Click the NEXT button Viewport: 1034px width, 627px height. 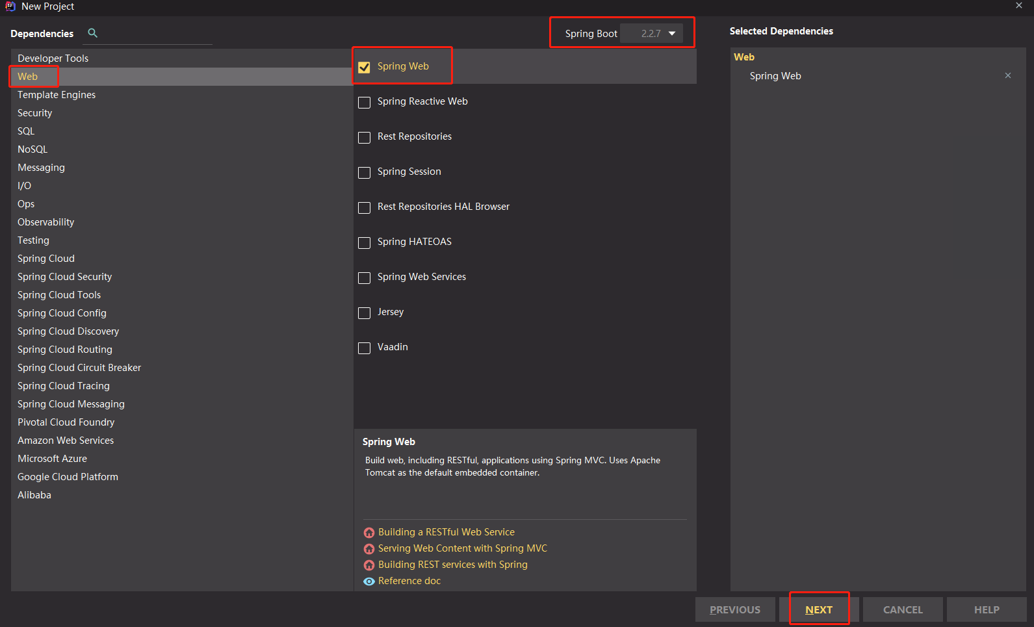pyautogui.click(x=819, y=609)
